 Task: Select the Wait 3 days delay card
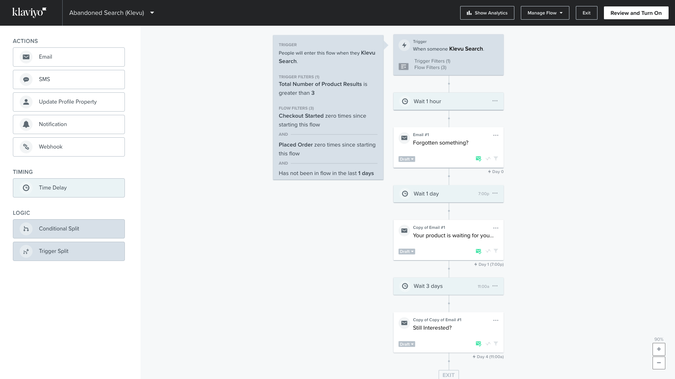click(449, 286)
